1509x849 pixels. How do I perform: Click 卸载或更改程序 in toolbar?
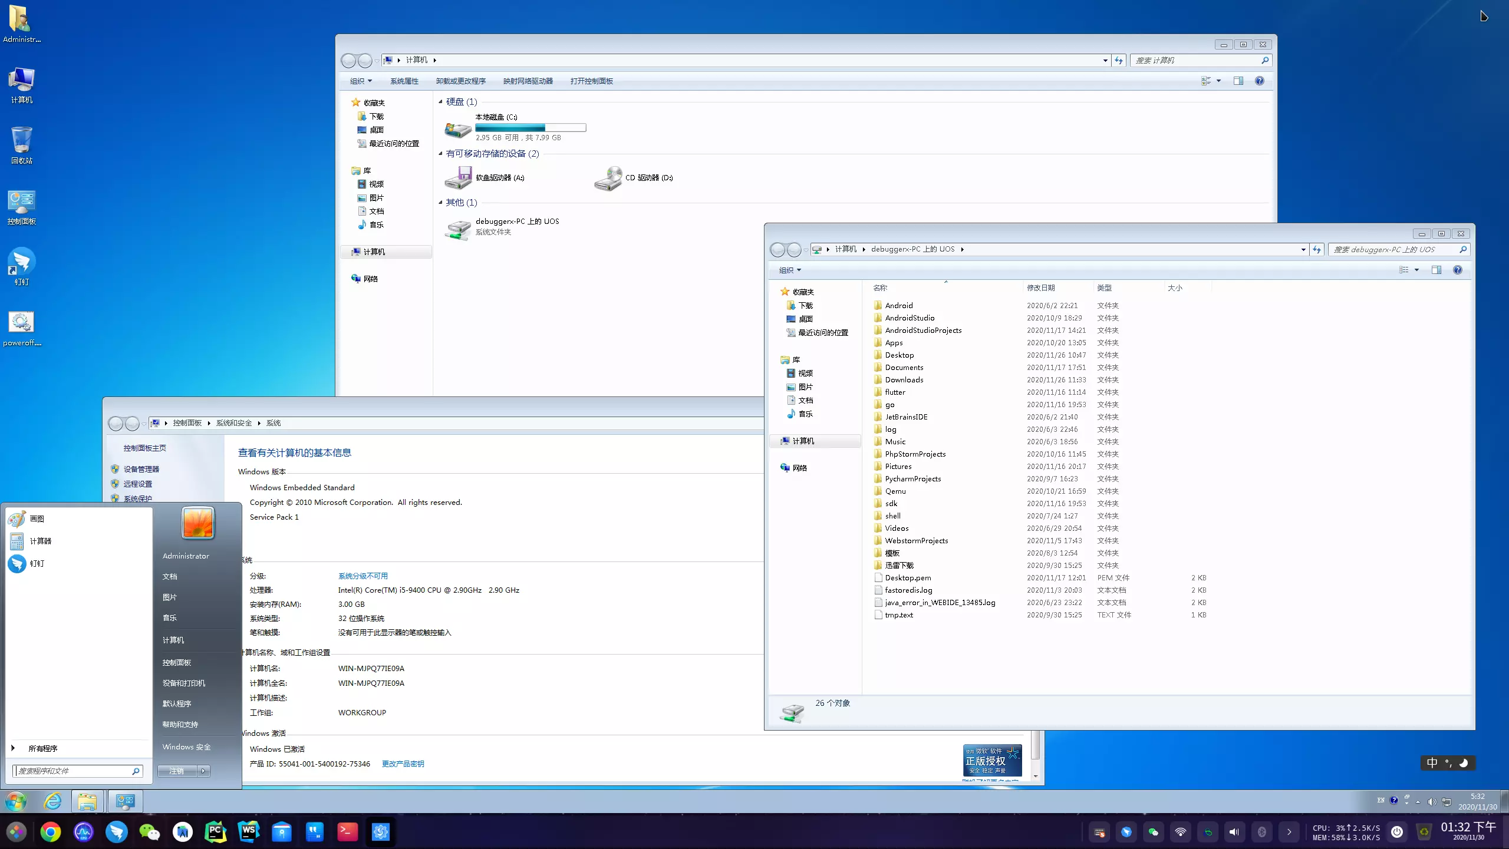[x=461, y=81]
